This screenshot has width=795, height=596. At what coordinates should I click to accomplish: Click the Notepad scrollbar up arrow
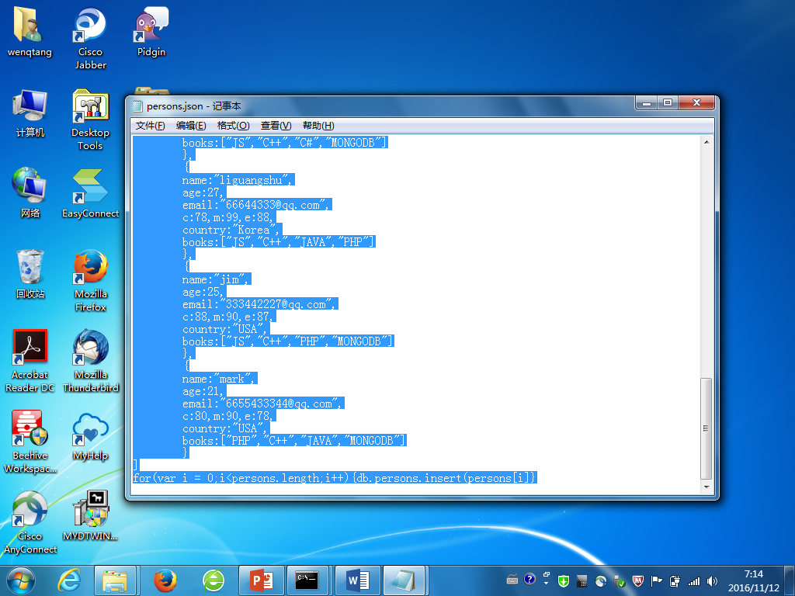(x=706, y=143)
